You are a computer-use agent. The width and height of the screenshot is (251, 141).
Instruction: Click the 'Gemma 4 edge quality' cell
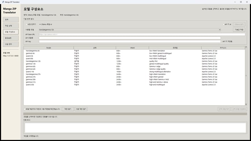click(158, 69)
